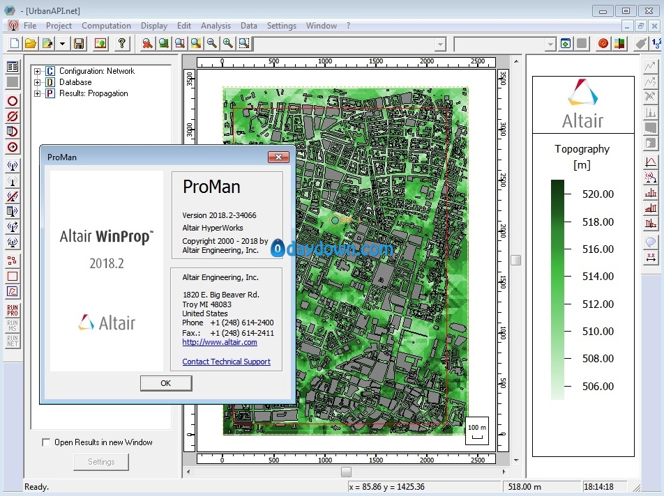Click the red curve profile chart icon
664x496 pixels.
pos(651,162)
